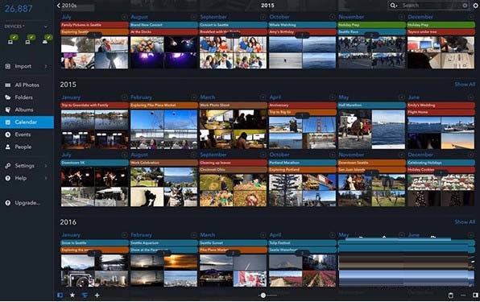Toggle the first device sync checkmark
The width and height of the screenshot is (480, 302).
[x=14, y=37]
